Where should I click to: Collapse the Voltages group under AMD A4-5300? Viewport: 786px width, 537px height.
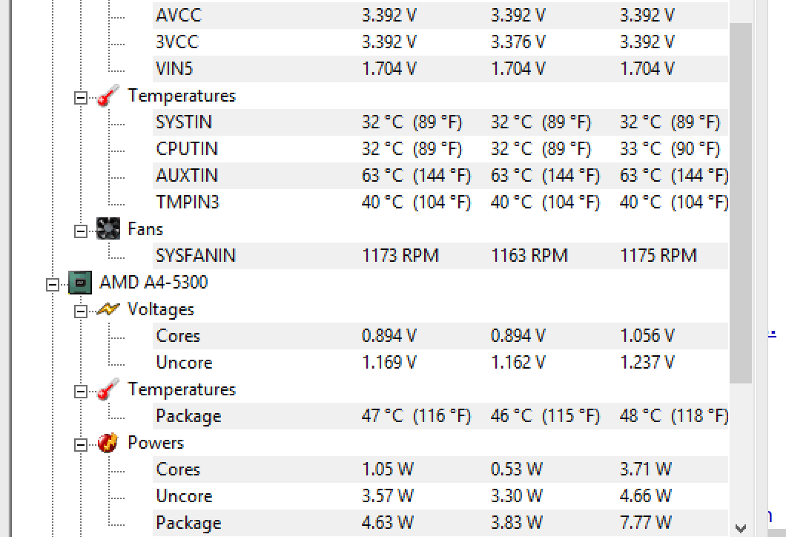pyautogui.click(x=80, y=312)
